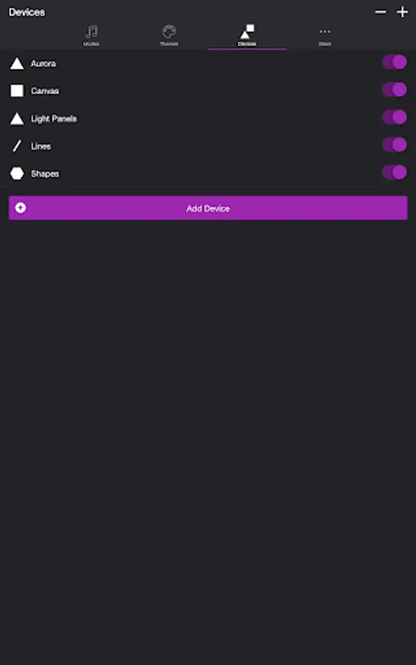Screen dimensions: 416x665
Task: Click the plus icon in header
Action: tap(402, 12)
